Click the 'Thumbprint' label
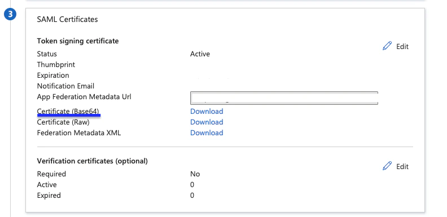447x217 pixels. point(56,65)
